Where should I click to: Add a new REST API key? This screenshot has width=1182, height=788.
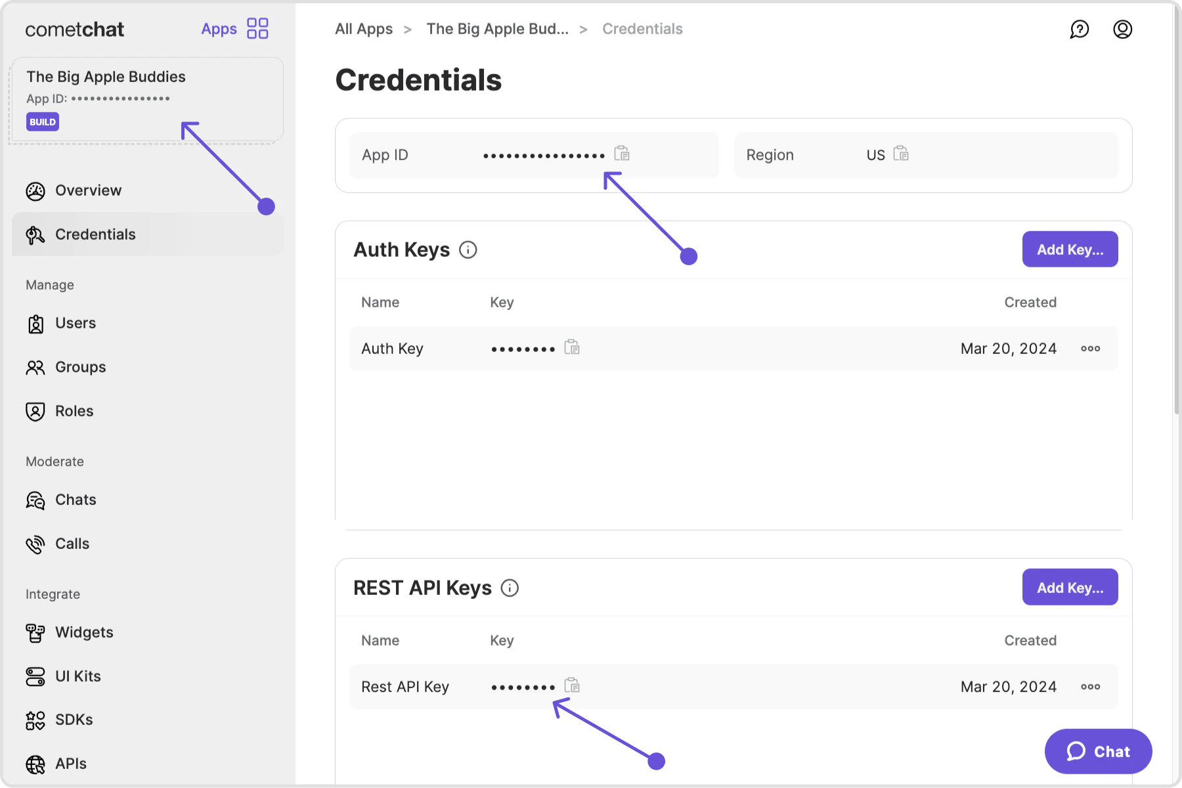pyautogui.click(x=1070, y=588)
